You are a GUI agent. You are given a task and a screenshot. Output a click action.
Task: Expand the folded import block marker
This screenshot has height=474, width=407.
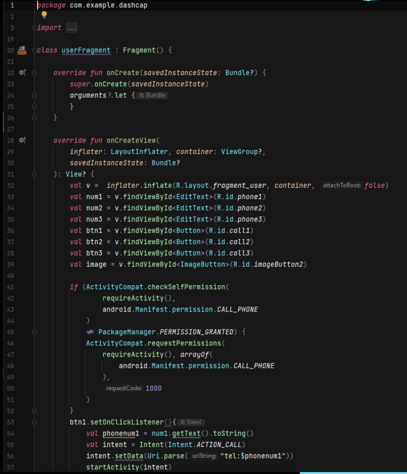(x=34, y=28)
